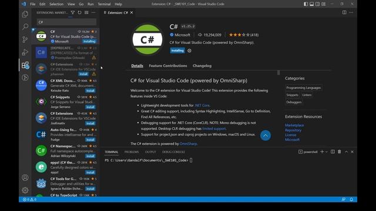Viewport: 376px width, 211px height.
Task: Install C# Tools for Godot extension
Action: click(x=90, y=189)
